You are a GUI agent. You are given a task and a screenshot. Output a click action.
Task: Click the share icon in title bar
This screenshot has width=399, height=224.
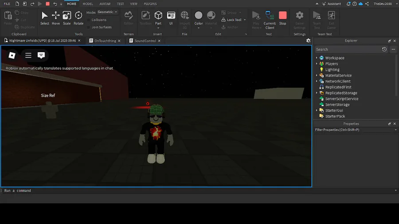(x=367, y=4)
